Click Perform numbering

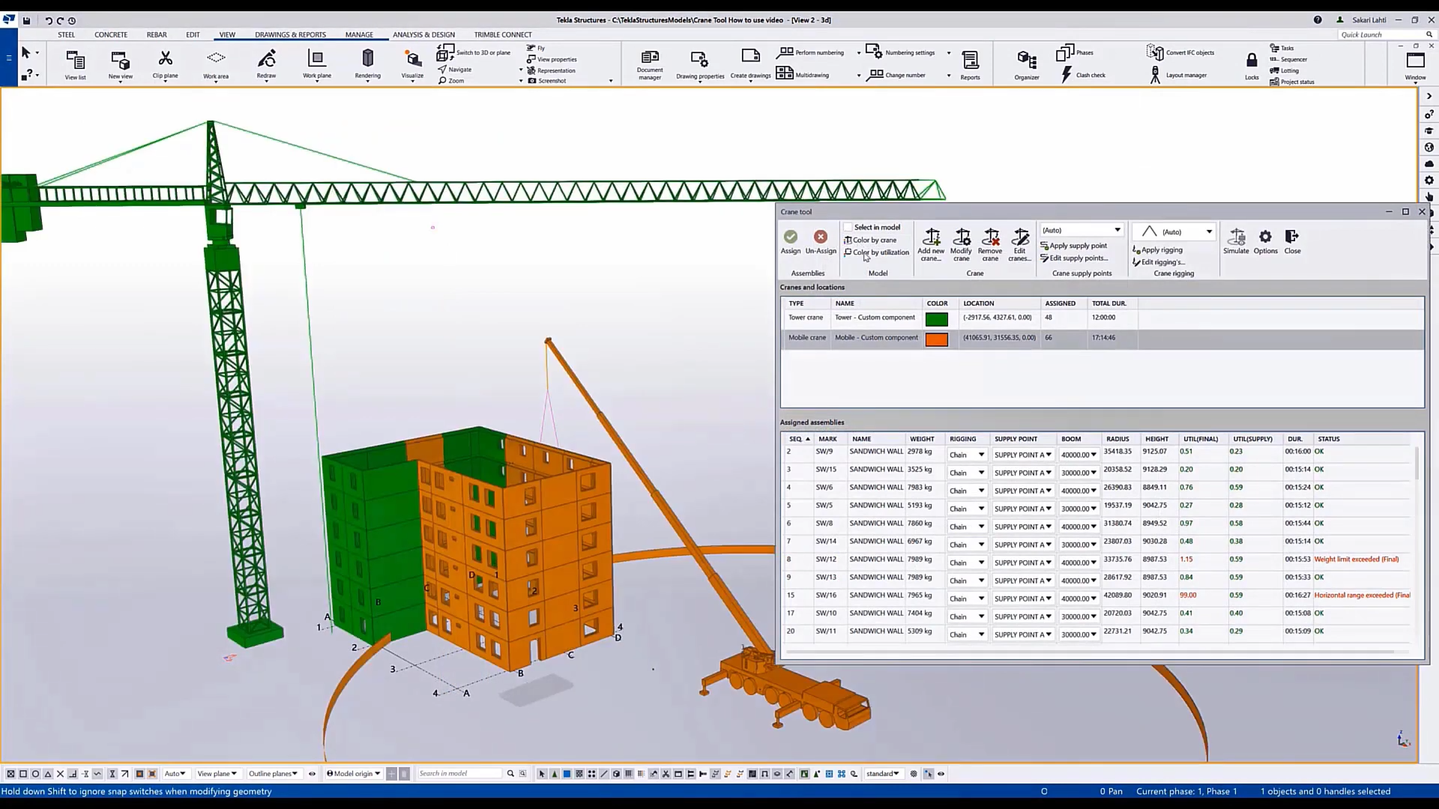[810, 52]
